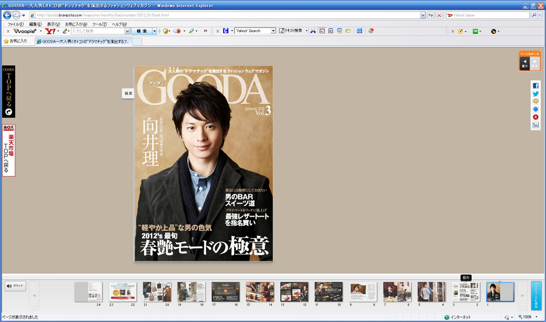Click the 進む page-turn arrow button

[524, 64]
